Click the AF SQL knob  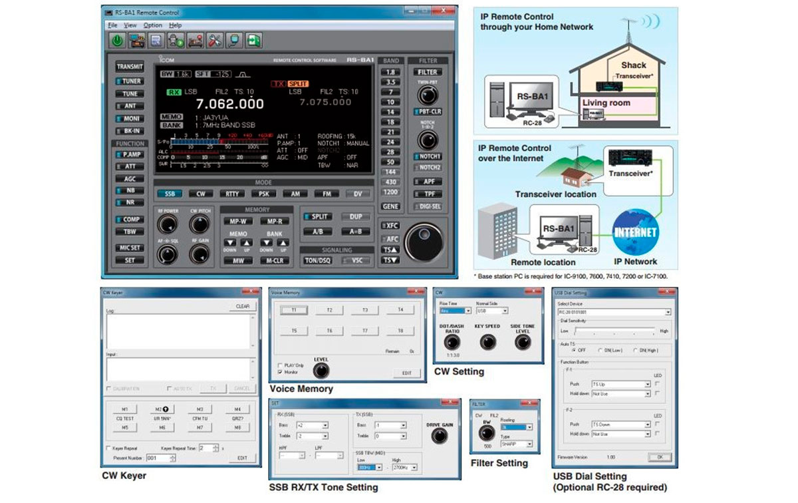pos(168,255)
